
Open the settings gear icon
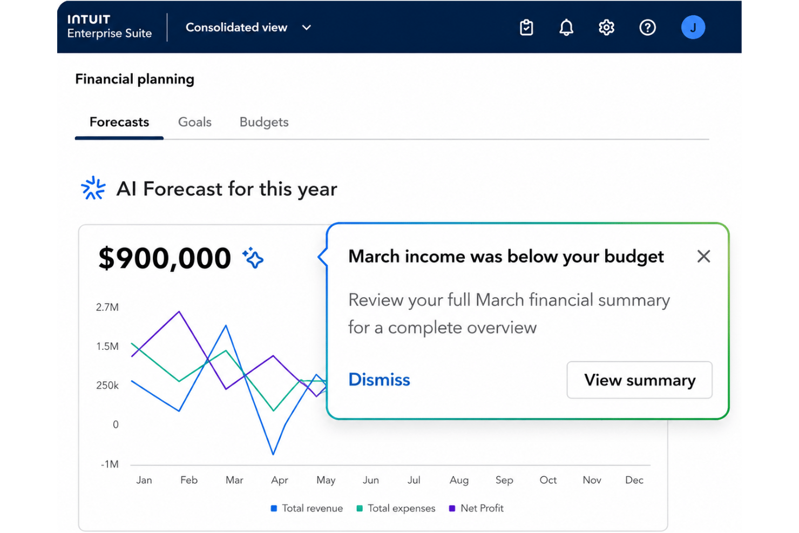click(606, 28)
